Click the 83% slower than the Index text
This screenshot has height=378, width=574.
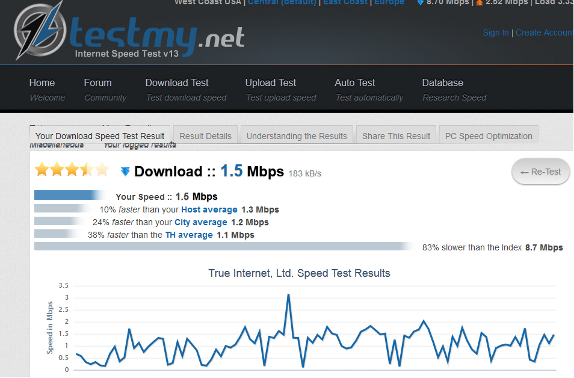coord(472,247)
